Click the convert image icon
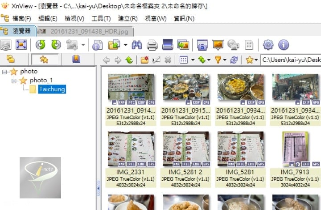 [x=72, y=45]
